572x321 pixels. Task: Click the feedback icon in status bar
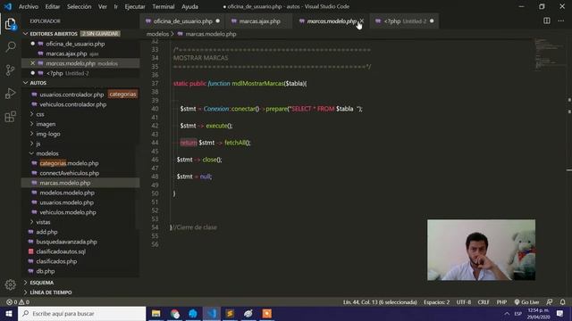pyautogui.click(x=550, y=302)
